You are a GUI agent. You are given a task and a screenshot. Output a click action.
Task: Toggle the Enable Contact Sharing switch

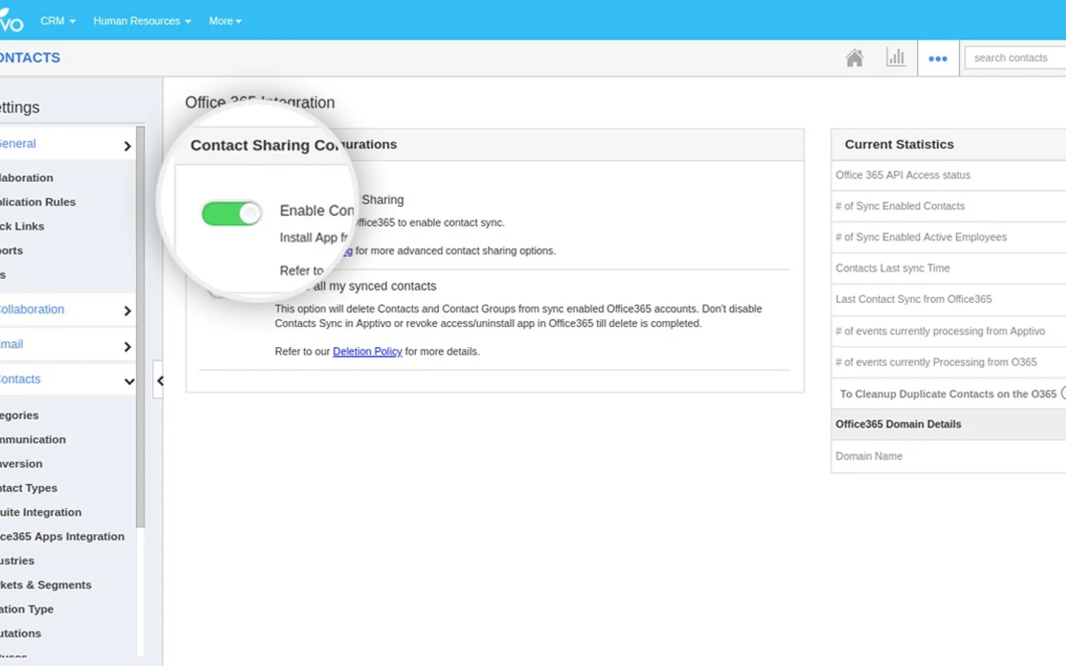pos(231,214)
